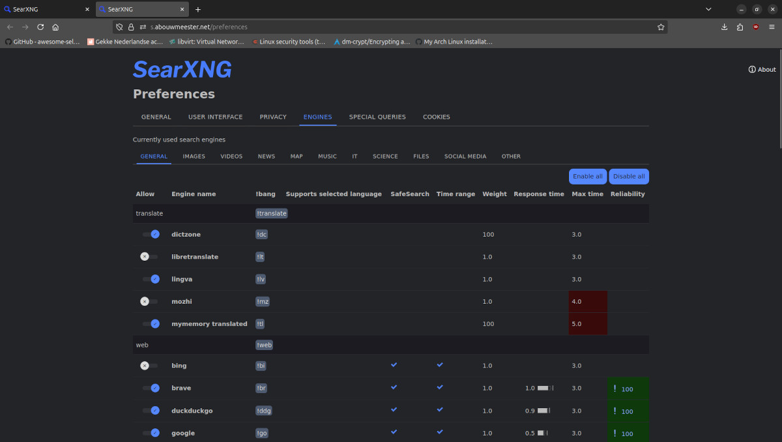782x442 pixels.
Task: Open the browser downloads icon
Action: 724,27
